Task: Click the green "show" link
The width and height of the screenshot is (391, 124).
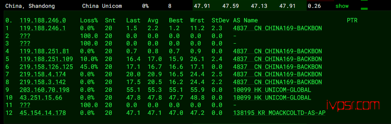Action: 342,6
